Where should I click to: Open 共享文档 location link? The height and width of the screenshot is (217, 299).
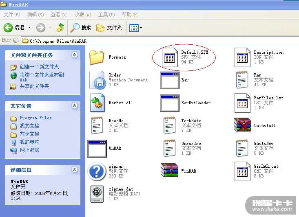[29, 134]
